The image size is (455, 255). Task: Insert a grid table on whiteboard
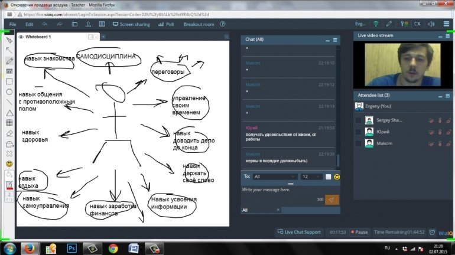pyautogui.click(x=9, y=123)
